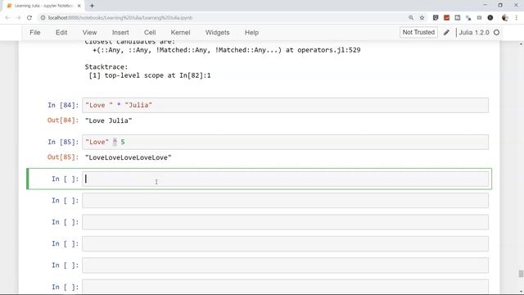524x295 pixels.
Task: Close the Learning Julia browser tab
Action: [x=79, y=6]
